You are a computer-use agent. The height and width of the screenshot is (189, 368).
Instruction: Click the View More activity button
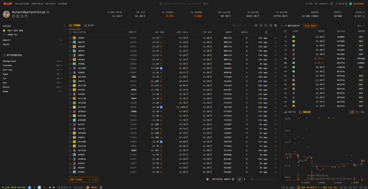(310, 26)
